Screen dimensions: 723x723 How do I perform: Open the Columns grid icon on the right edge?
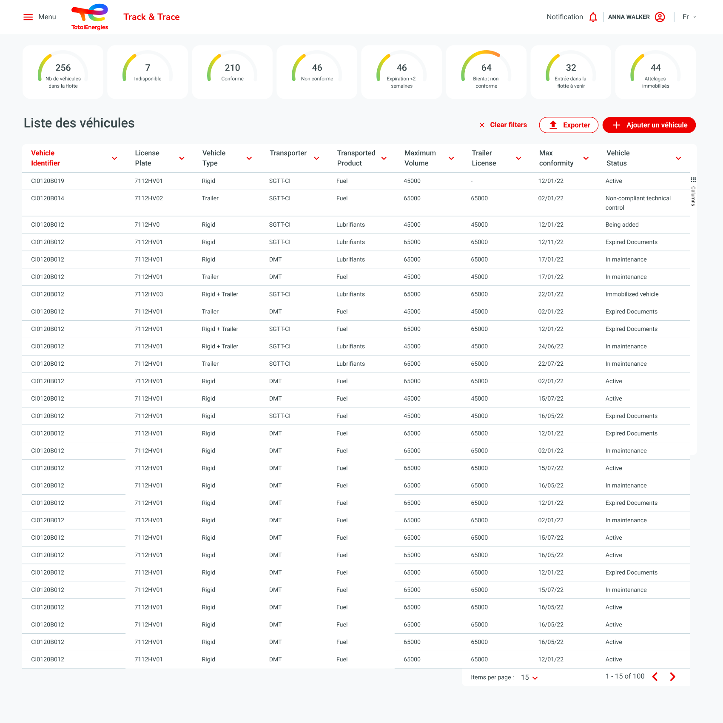(694, 179)
